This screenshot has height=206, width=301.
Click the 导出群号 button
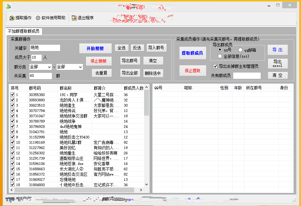coord(130,61)
